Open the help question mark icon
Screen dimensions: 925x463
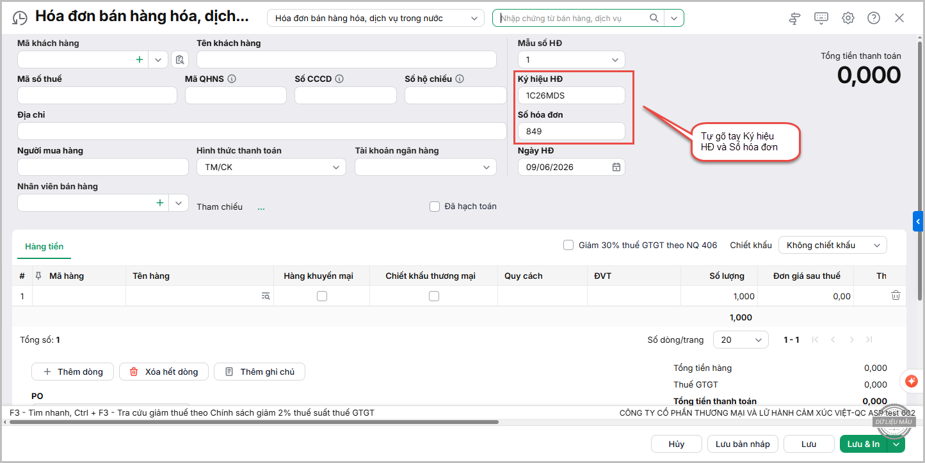874,18
